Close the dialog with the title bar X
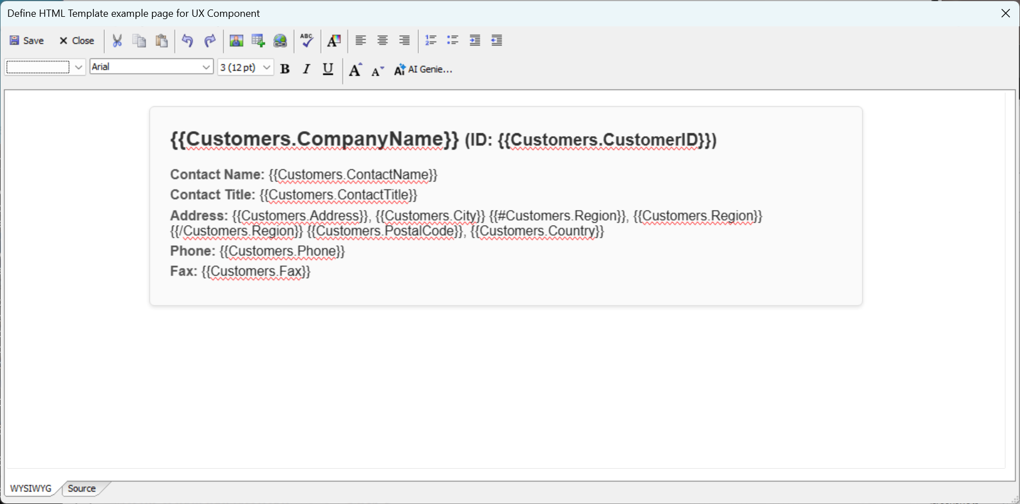The width and height of the screenshot is (1020, 504). (1005, 13)
